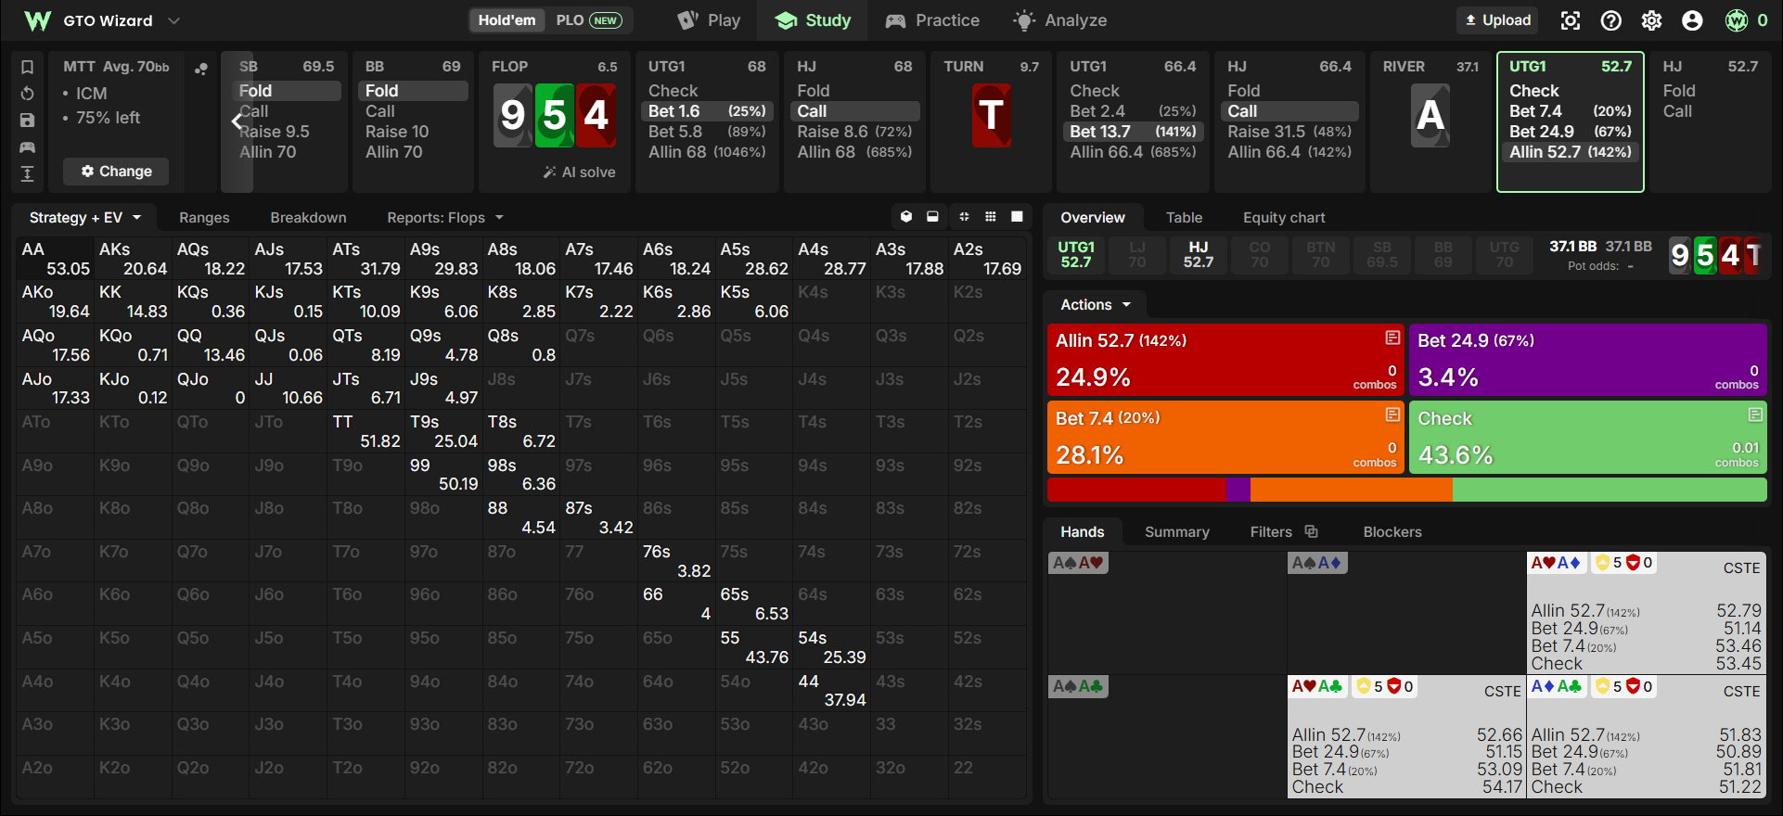Click the river card A in the board
Screen dimensions: 1783x816
[x=1430, y=116]
